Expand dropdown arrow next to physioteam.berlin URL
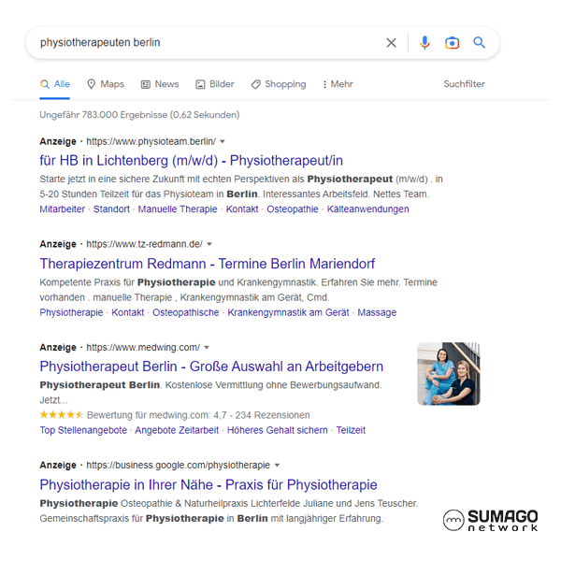This screenshot has width=561, height=561. pos(223,142)
